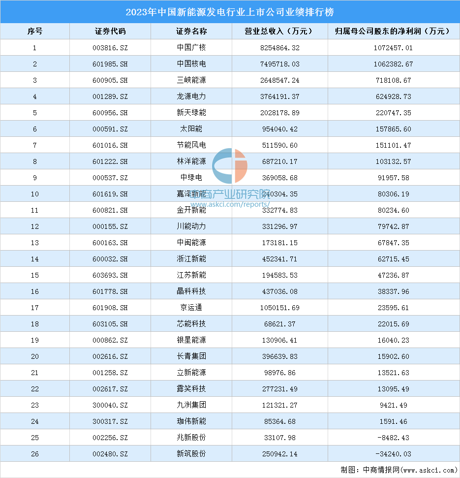Click stock code "600821.SH"

pyautogui.click(x=110, y=210)
